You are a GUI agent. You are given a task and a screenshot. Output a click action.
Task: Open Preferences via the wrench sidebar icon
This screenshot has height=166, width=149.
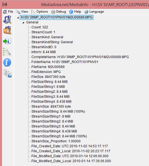coord(7,52)
